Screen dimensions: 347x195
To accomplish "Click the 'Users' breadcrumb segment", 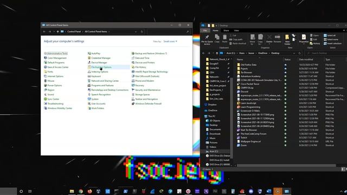I will click(x=242, y=53).
